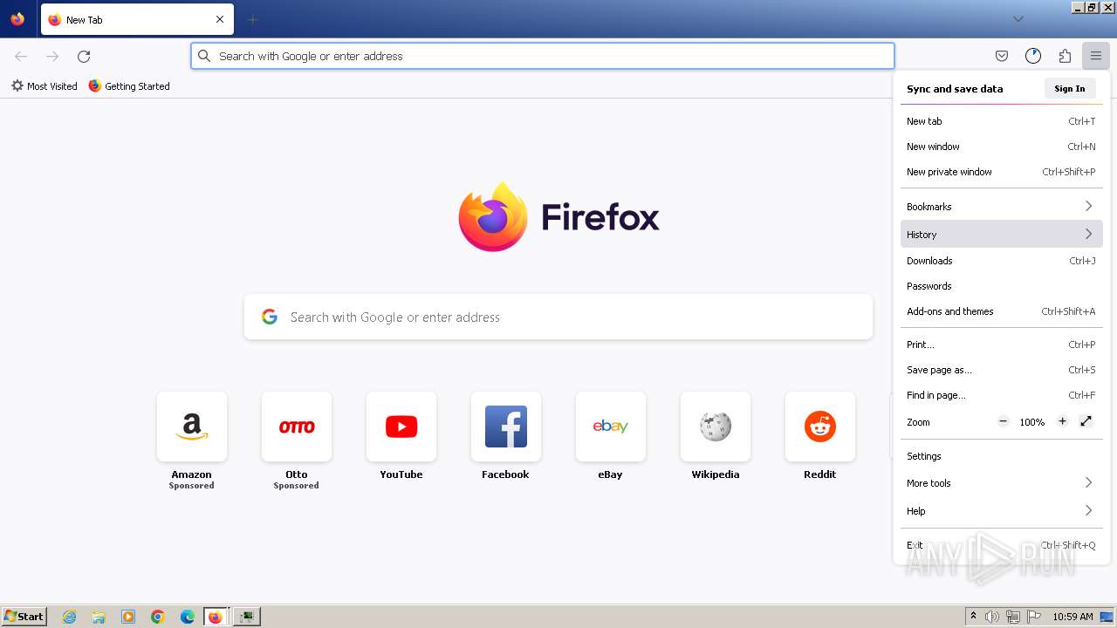Select Find in page

click(1002, 395)
